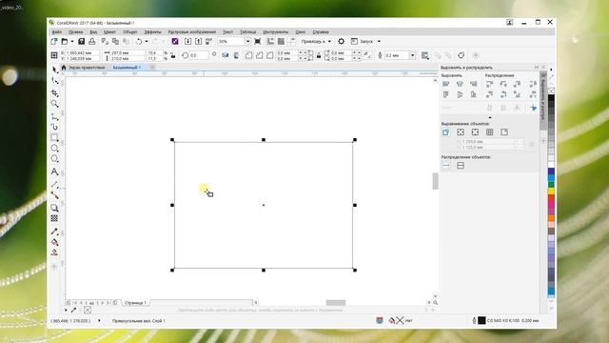Viewport: 609px width, 343px height.
Task: Click Convert to curves icon
Action: click(461, 55)
